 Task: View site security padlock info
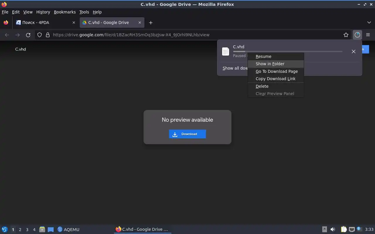(x=48, y=35)
